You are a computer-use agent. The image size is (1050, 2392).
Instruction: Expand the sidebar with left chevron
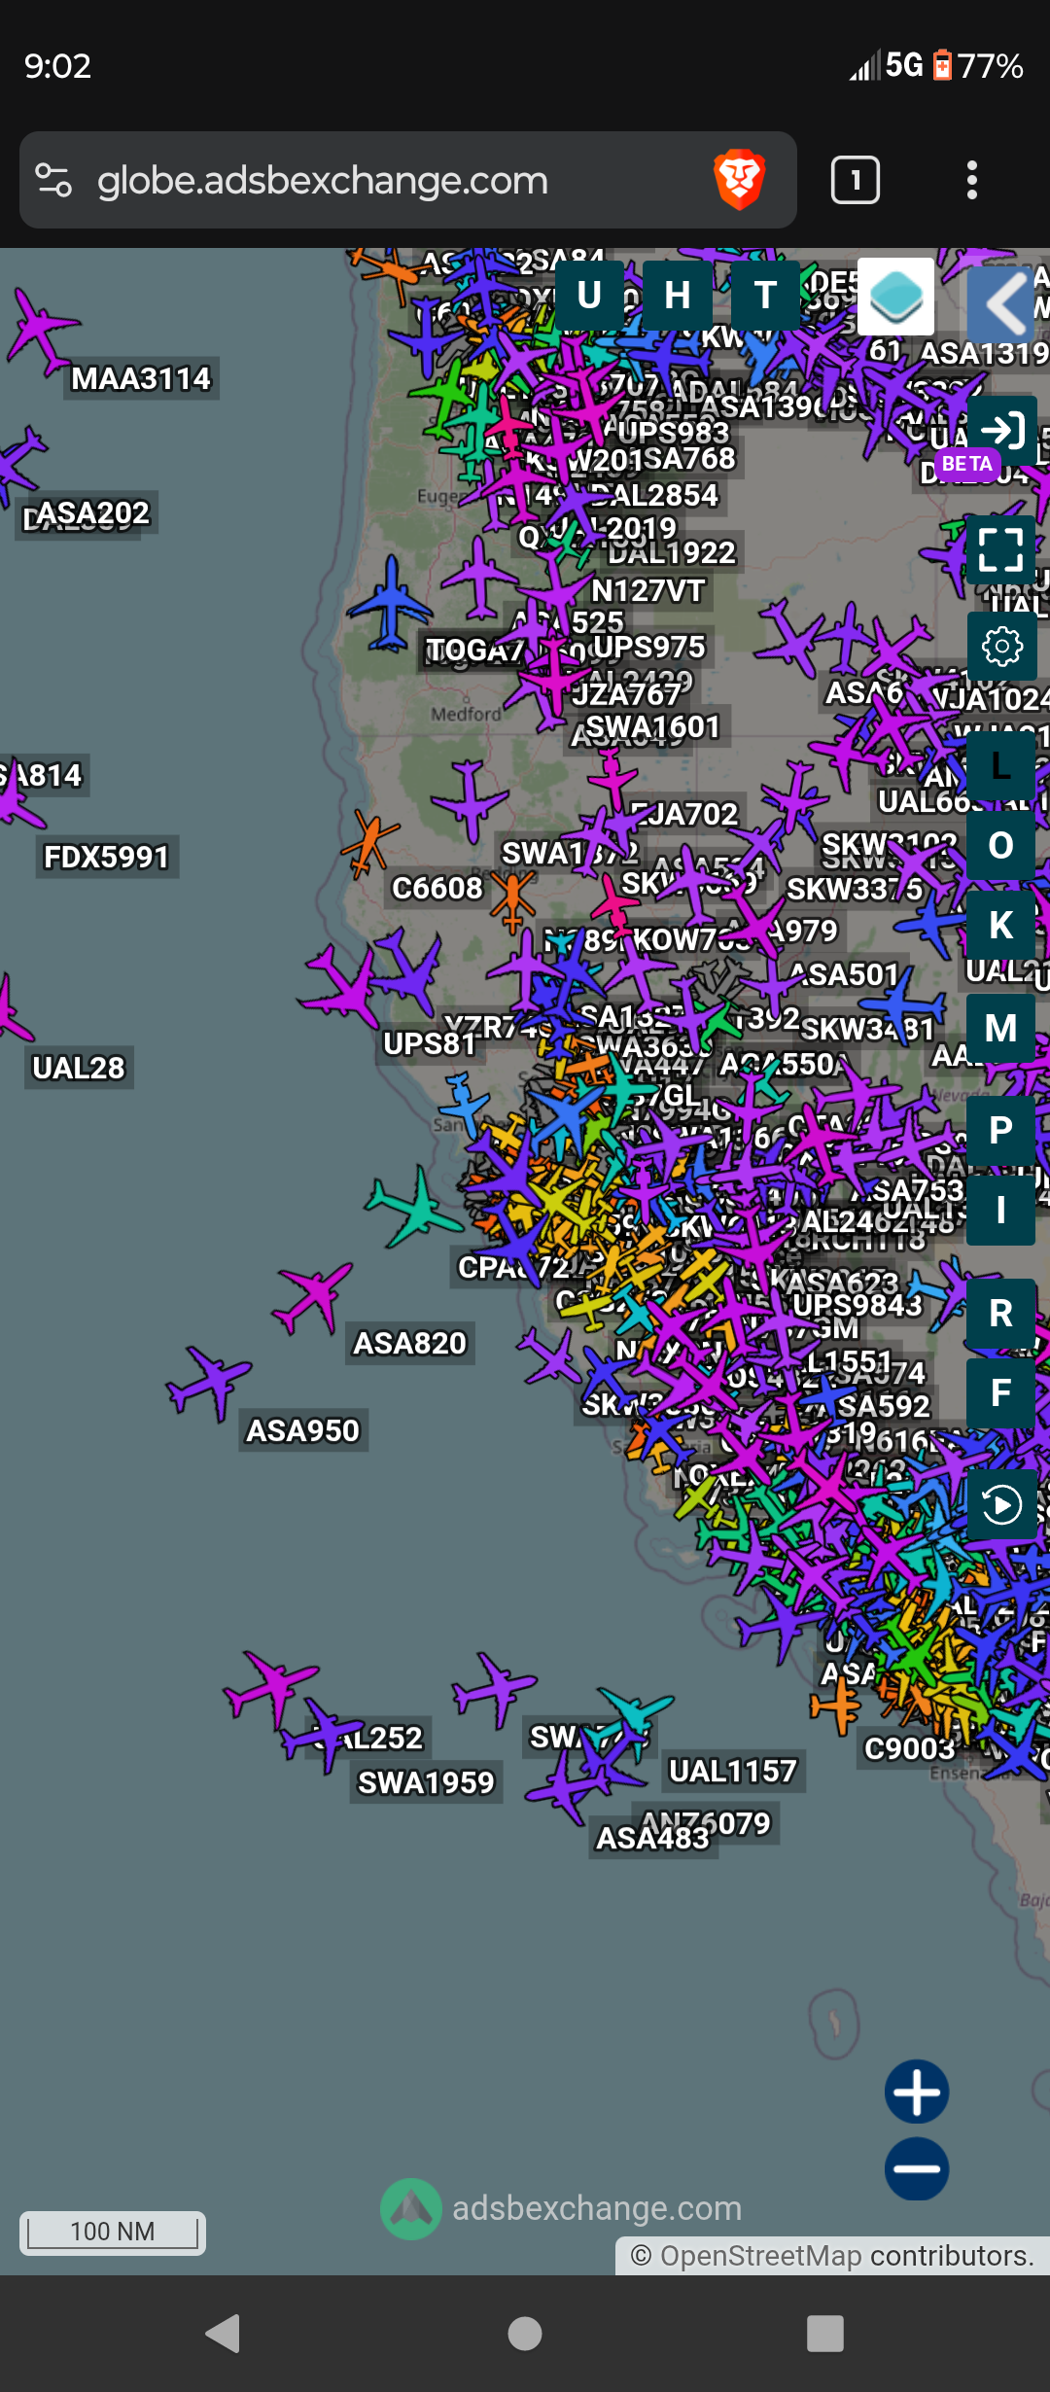pos(1001,304)
